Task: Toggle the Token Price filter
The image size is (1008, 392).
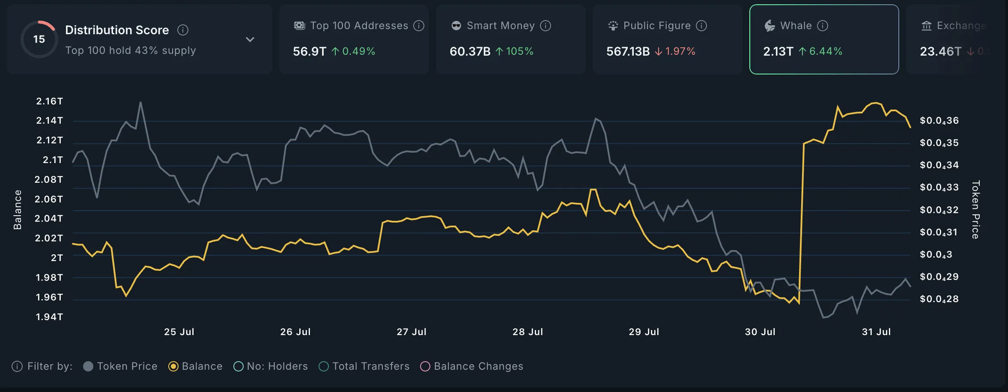Action: [88, 366]
